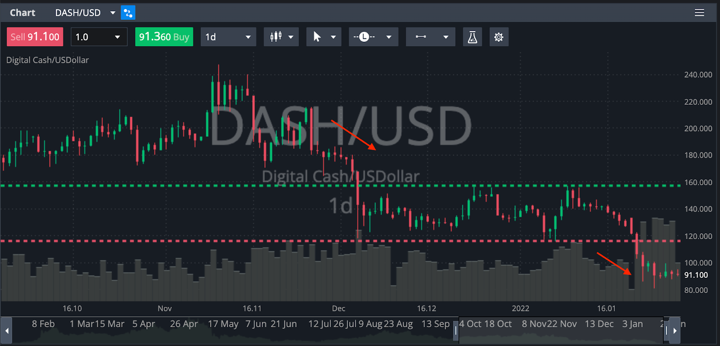Open the hamburger menu at top right
The width and height of the screenshot is (720, 346).
[699, 13]
